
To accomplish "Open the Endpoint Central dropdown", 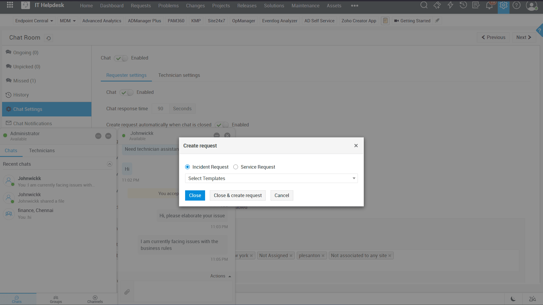I will (x=34, y=21).
